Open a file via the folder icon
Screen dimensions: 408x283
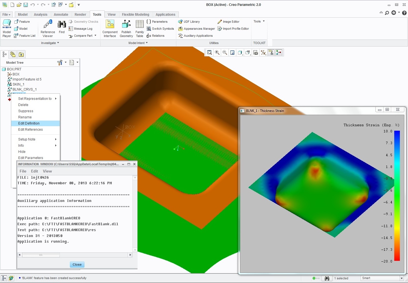click(19, 5)
